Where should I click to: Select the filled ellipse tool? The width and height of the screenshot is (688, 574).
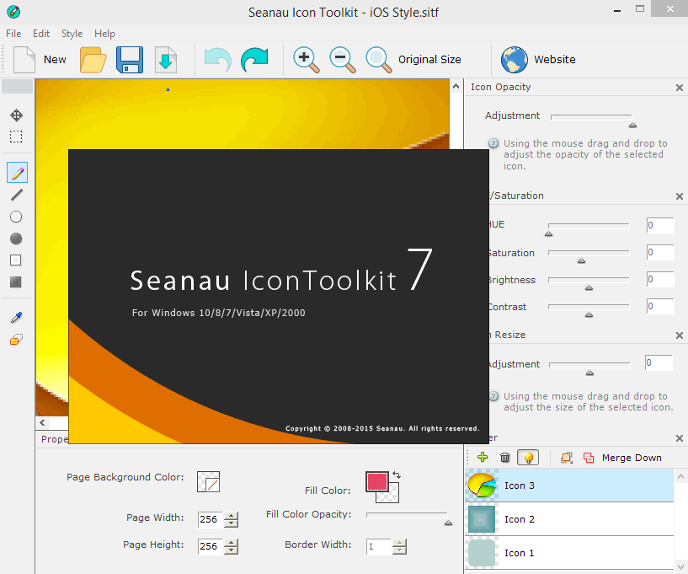(x=16, y=239)
